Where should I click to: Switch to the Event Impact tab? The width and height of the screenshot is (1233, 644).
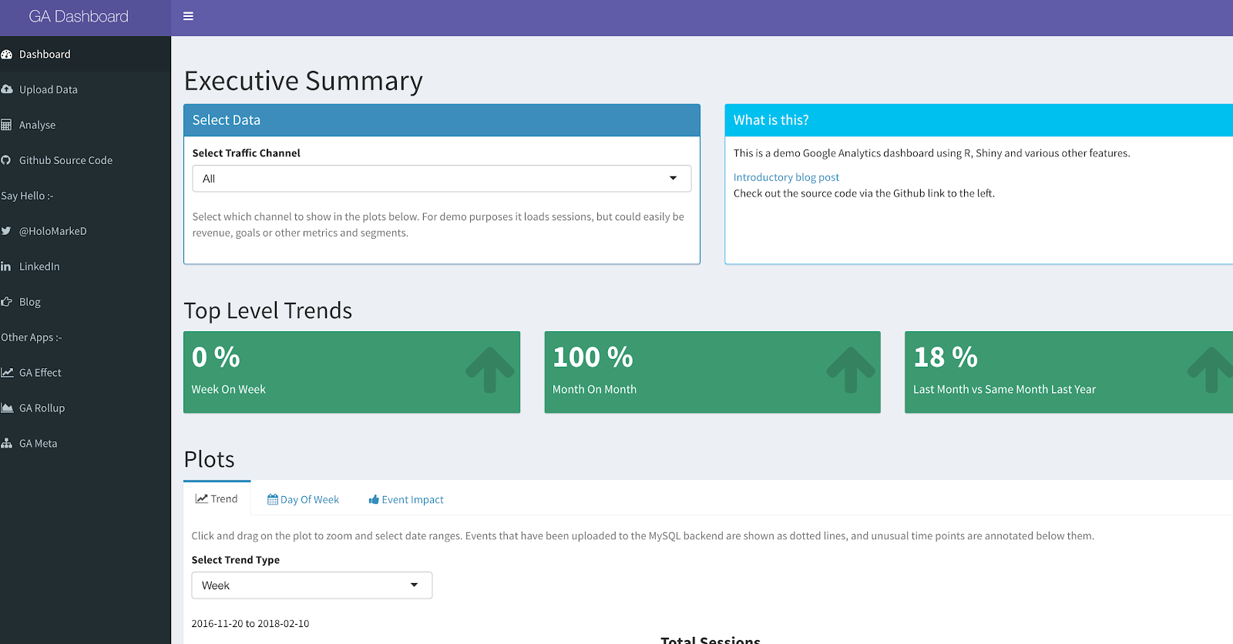(406, 500)
